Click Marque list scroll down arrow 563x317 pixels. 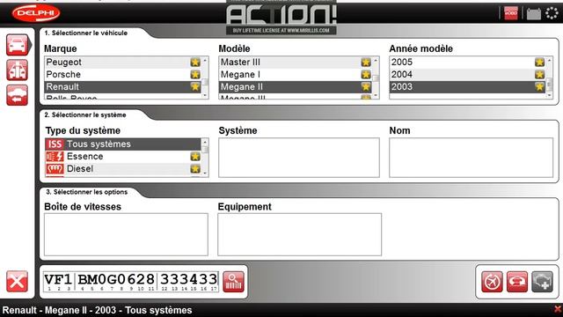click(205, 95)
